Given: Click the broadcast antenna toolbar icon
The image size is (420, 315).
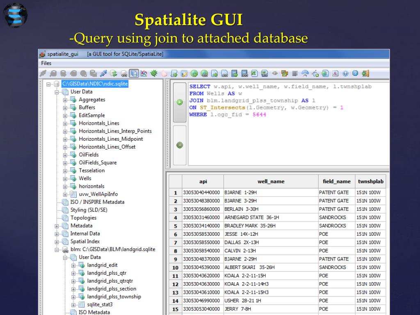Looking at the screenshot, I should 305,73.
